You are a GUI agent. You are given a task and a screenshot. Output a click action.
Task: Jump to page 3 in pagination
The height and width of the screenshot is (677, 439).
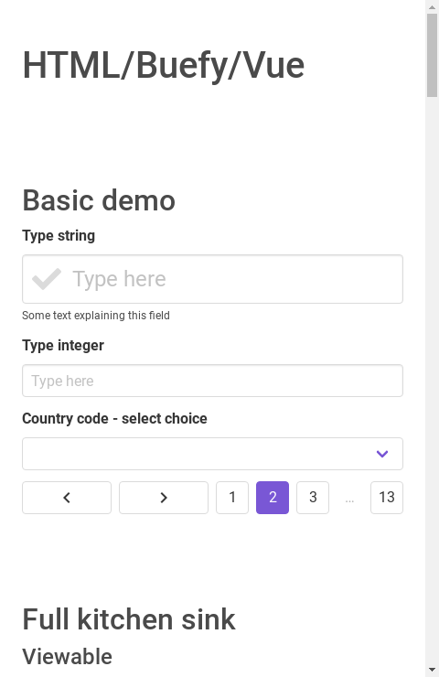313,498
